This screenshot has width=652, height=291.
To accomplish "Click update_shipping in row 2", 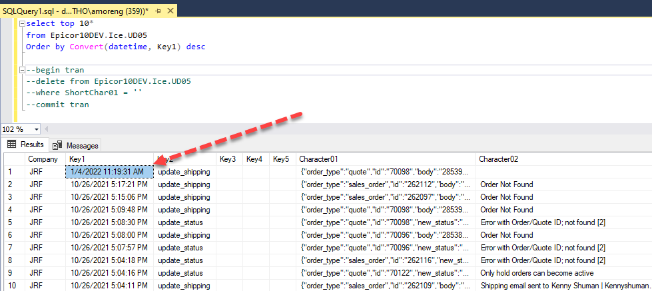I will 184,184.
